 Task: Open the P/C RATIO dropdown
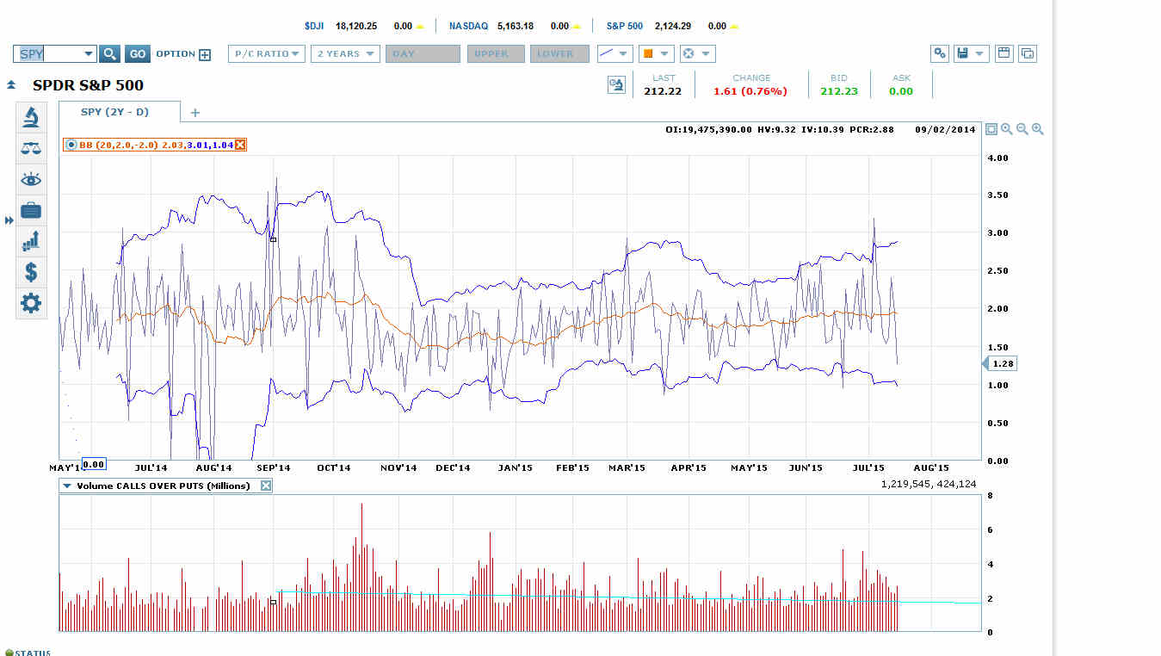tap(267, 53)
